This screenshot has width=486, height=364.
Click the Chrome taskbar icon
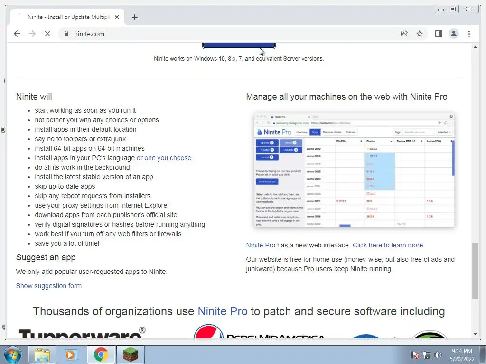(101, 355)
